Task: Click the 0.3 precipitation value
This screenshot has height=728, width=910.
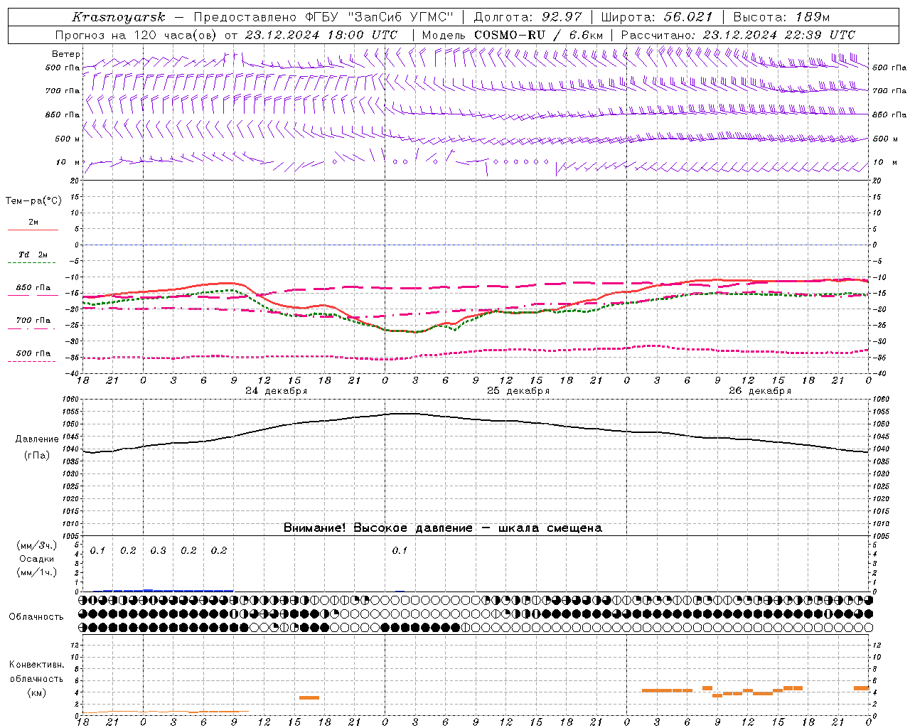Action: [x=158, y=551]
